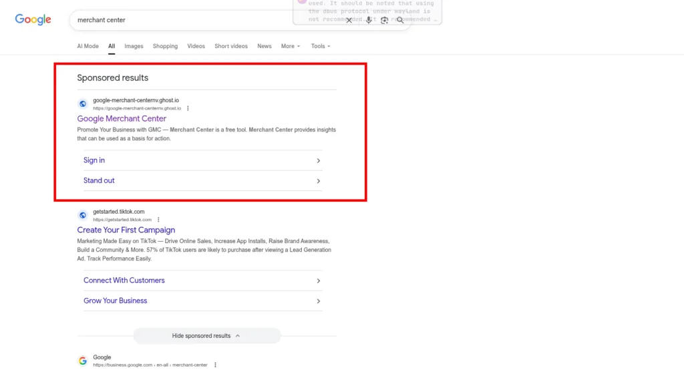Click the chevron beside Stand out

(x=319, y=181)
